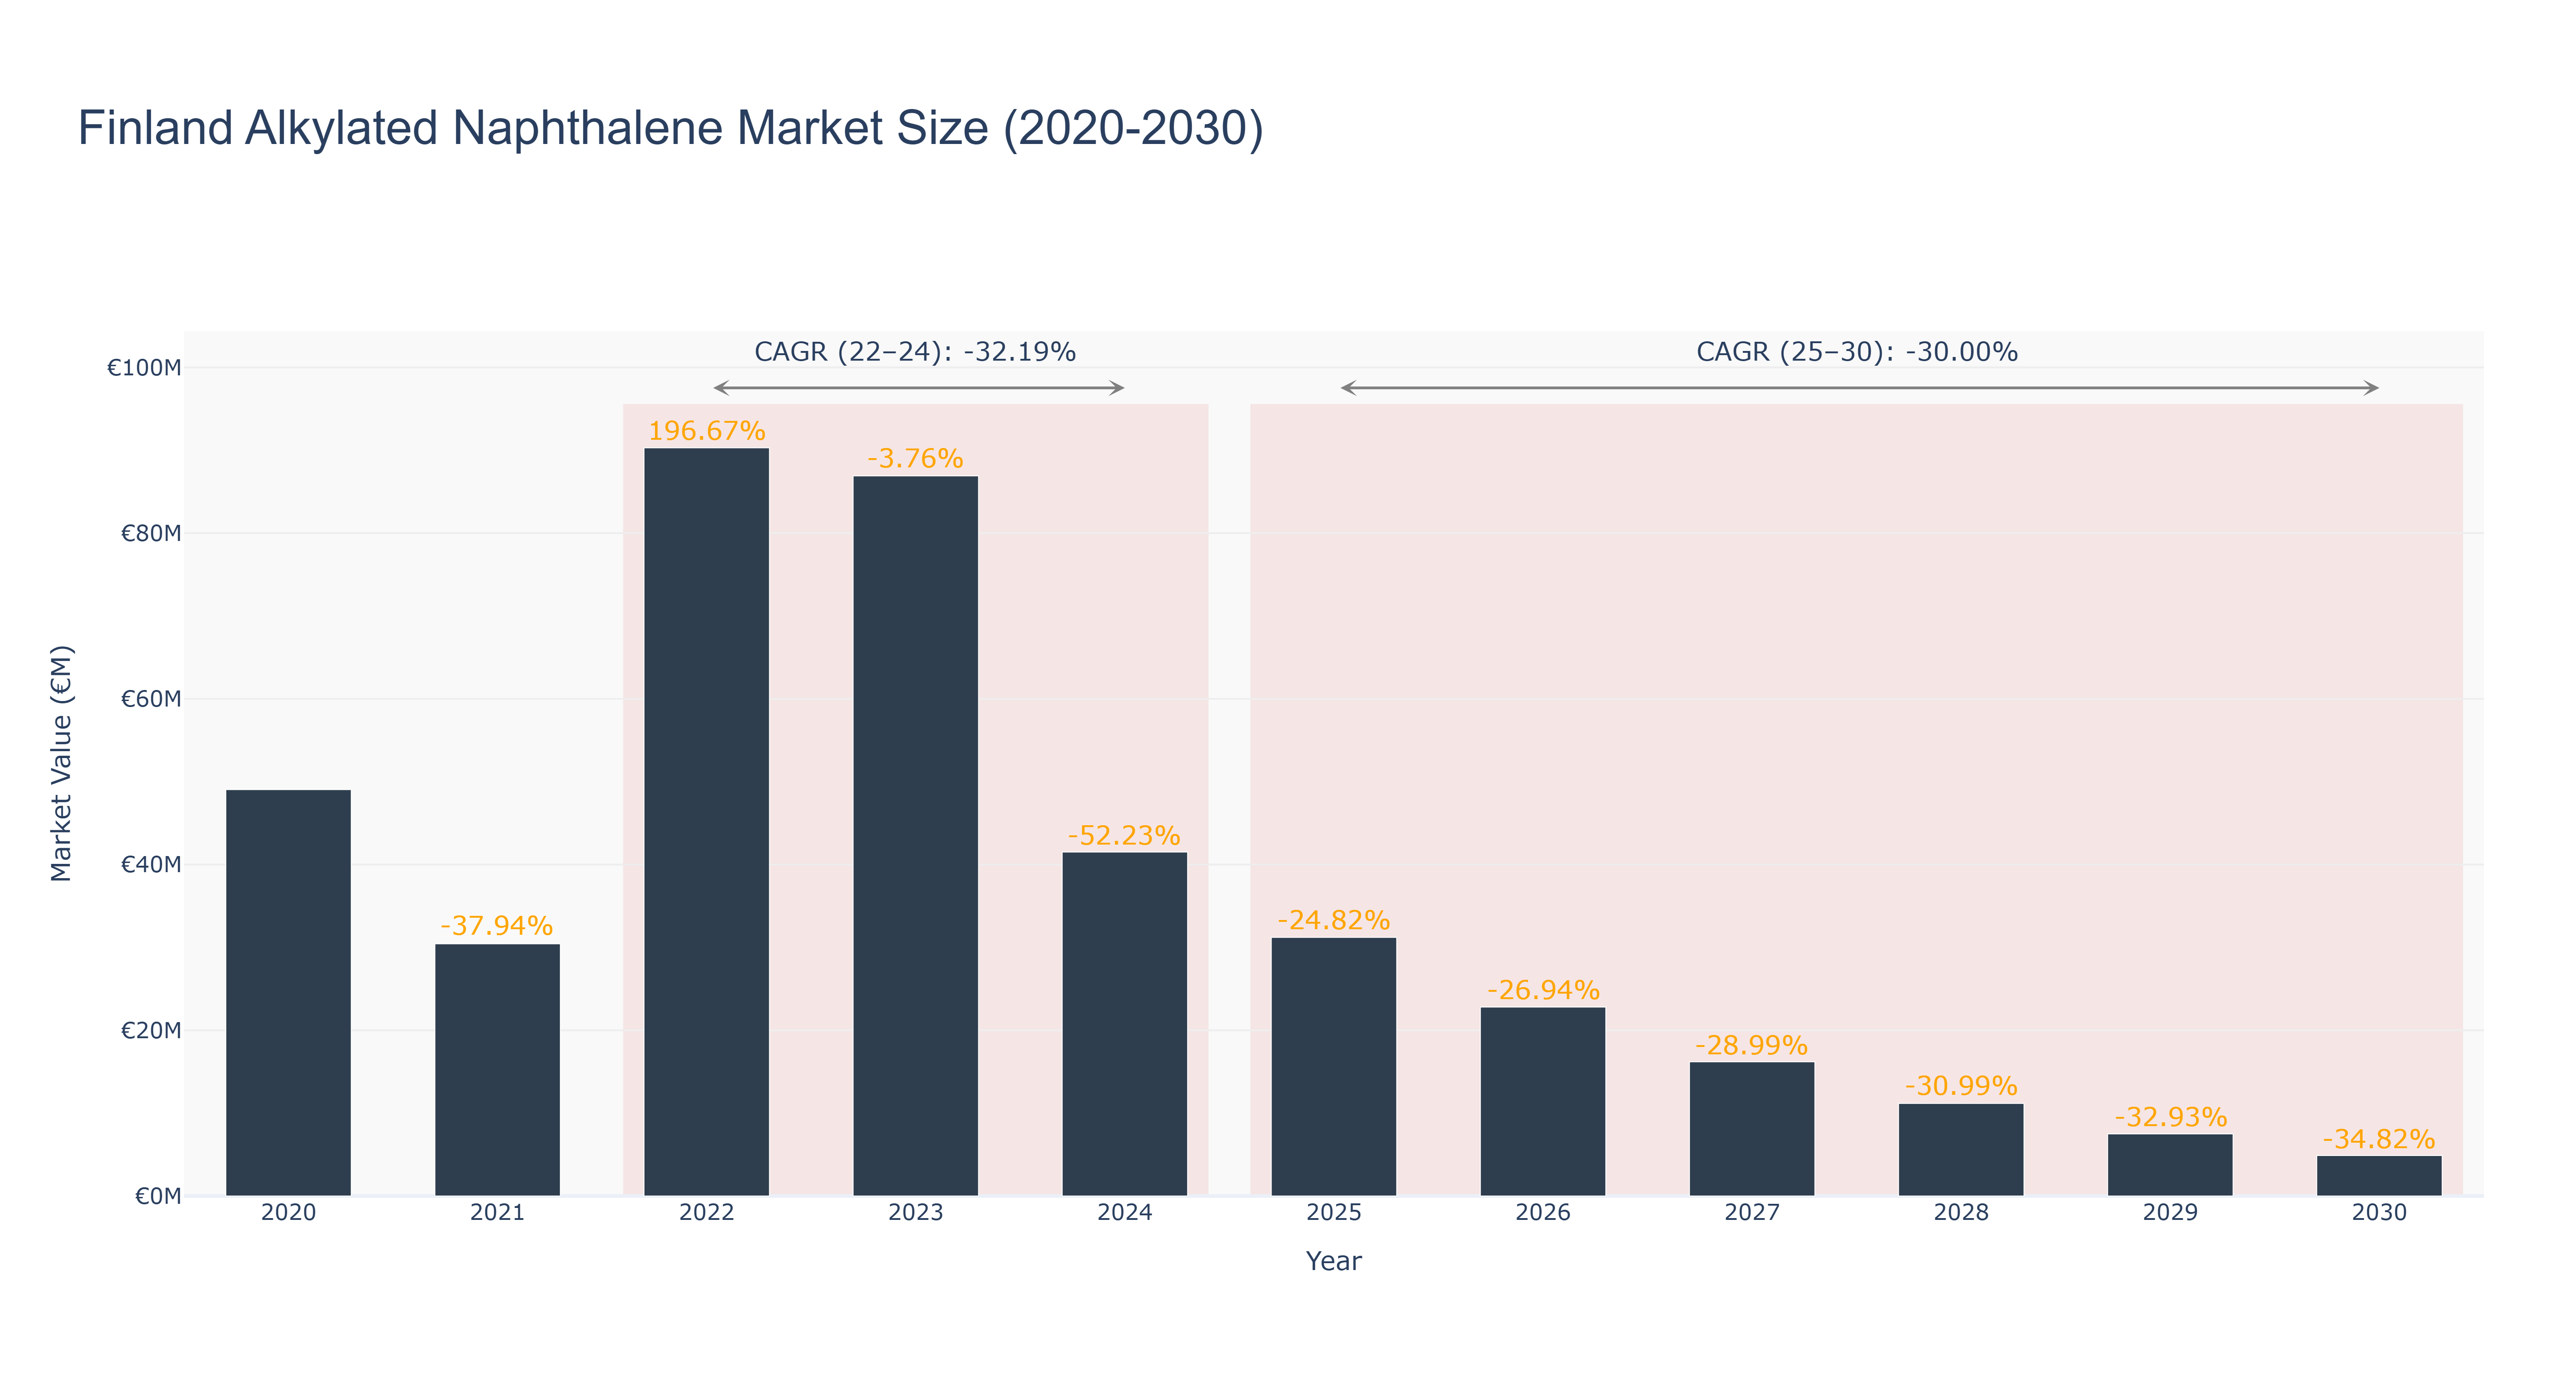This screenshot has height=1380, width=2576.
Task: Select the 2026 bar
Action: pyautogui.click(x=1542, y=1101)
